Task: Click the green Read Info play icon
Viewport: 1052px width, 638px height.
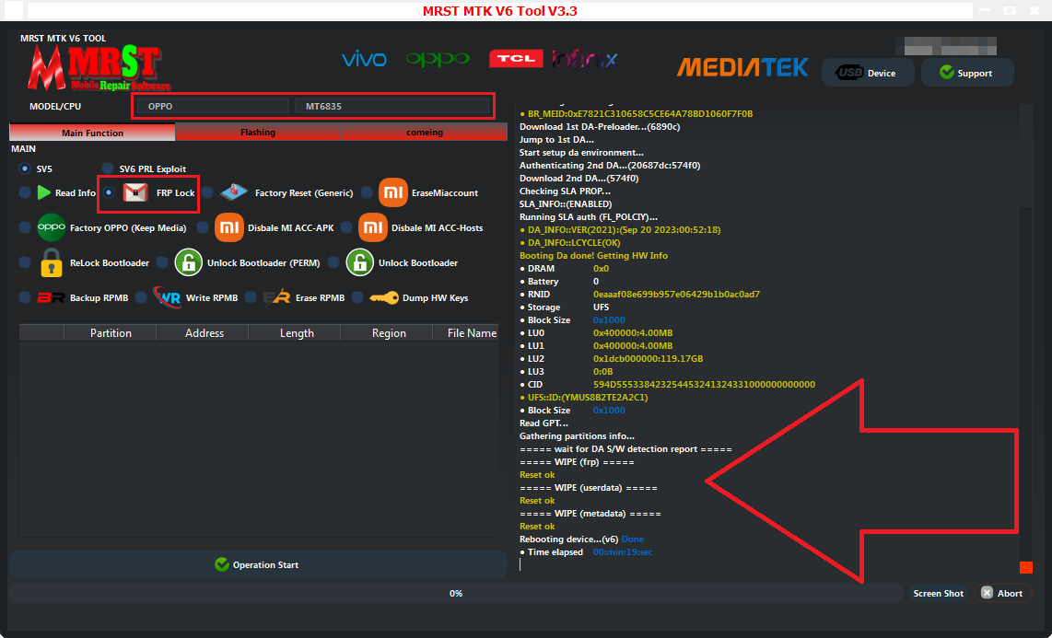Action: click(x=44, y=193)
